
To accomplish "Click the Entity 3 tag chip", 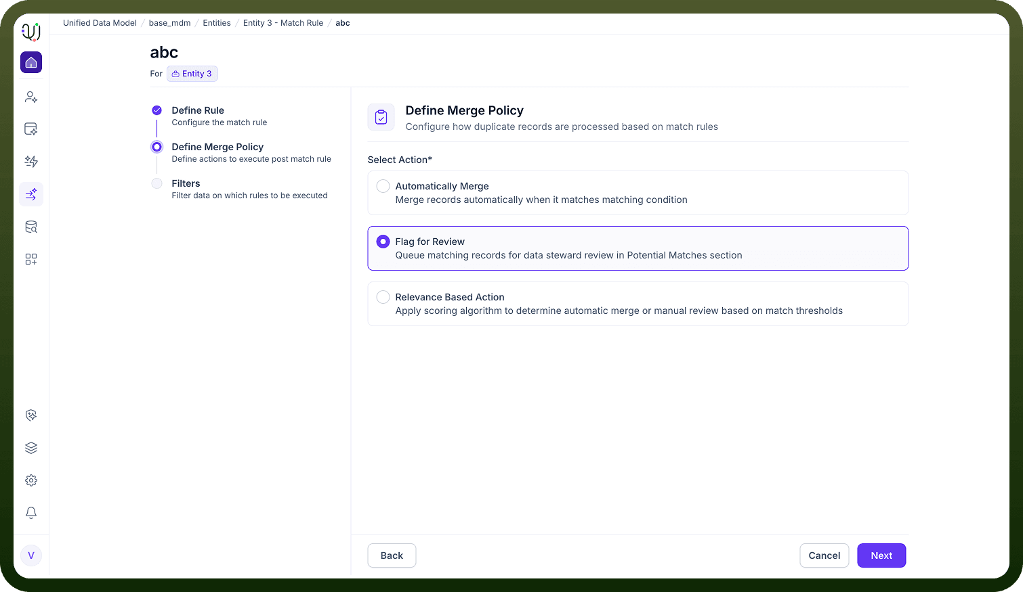I will [192, 74].
